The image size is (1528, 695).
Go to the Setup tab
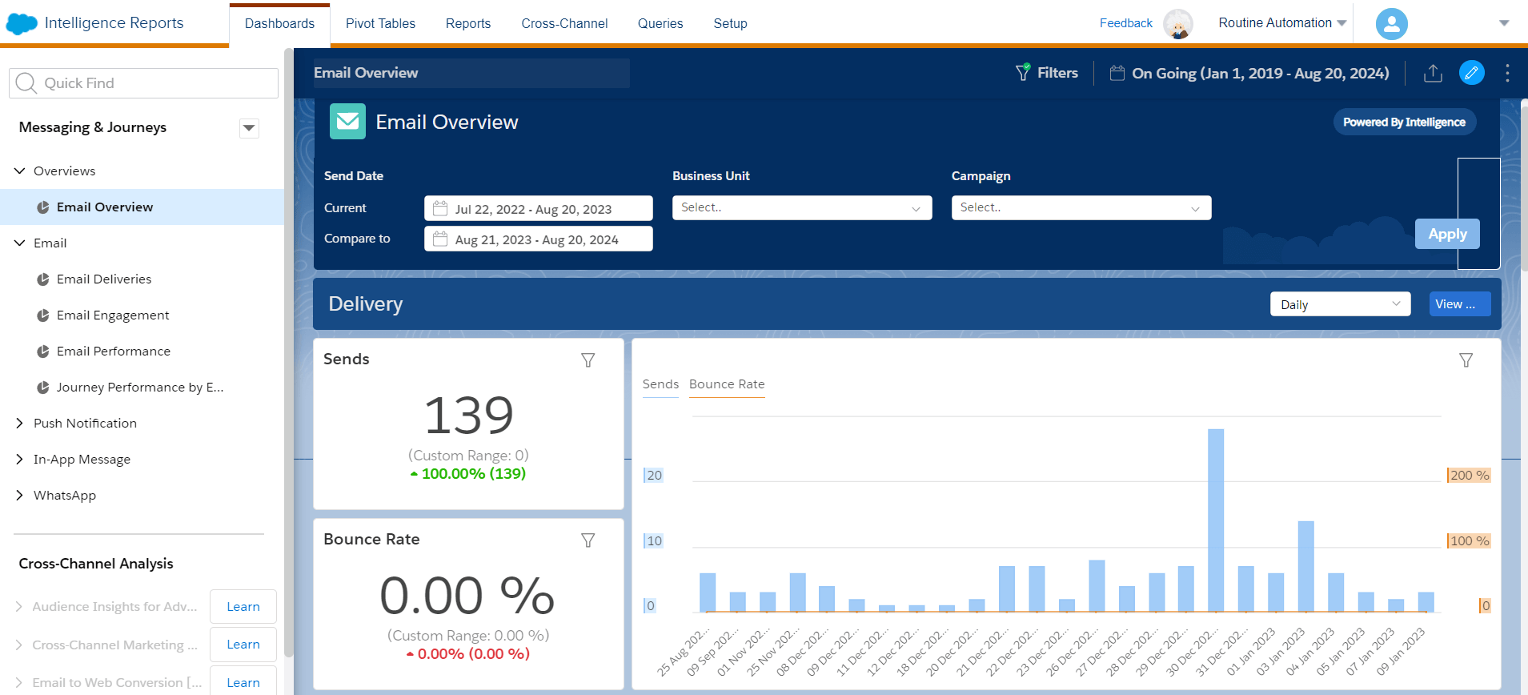tap(730, 24)
